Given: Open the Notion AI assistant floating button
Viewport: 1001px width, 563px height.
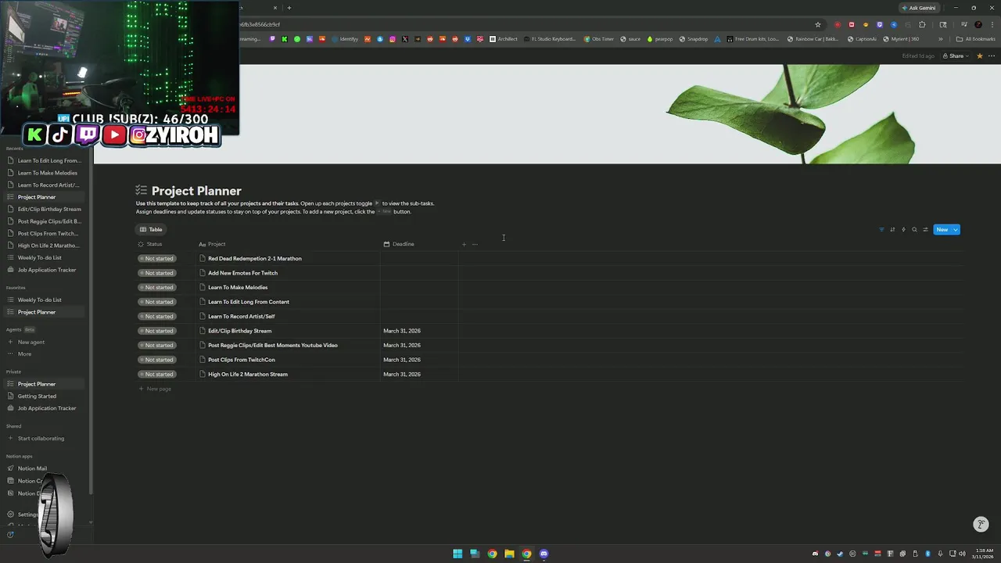Looking at the screenshot, I should point(981,525).
